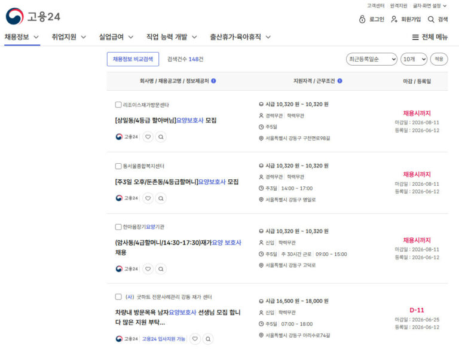This screenshot has width=459, height=349.
Task: Open the [상일동/4등급 할아버님]요양보호사 모집 posting
Action: tap(166, 120)
